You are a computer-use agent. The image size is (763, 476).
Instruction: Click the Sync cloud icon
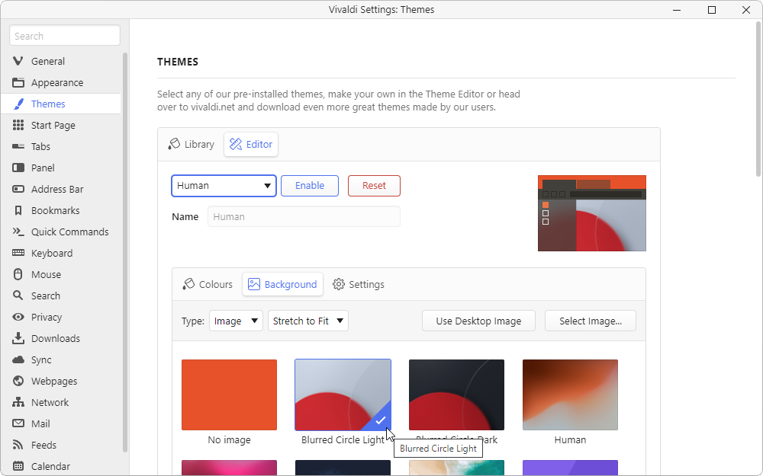point(18,359)
